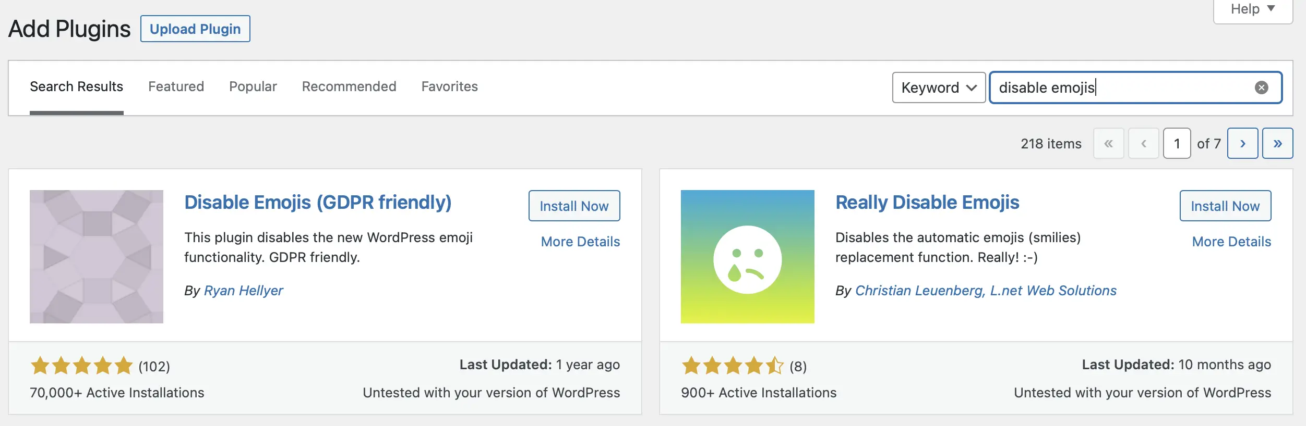This screenshot has width=1306, height=426.
Task: Install Disable Emojis (GDPR friendly) plugin
Action: (x=574, y=206)
